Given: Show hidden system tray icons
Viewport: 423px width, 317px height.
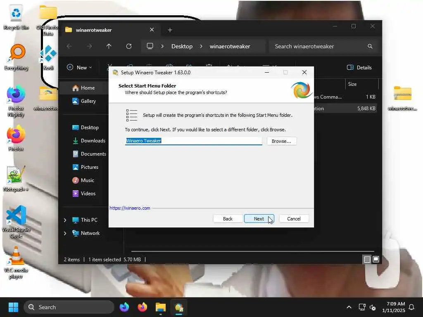Looking at the screenshot, I should pos(349,307).
